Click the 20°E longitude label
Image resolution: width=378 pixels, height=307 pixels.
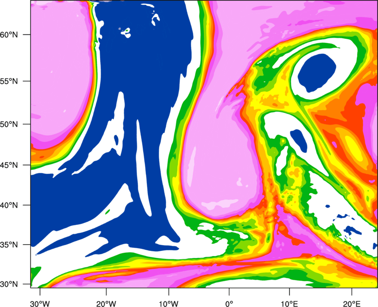352,304
